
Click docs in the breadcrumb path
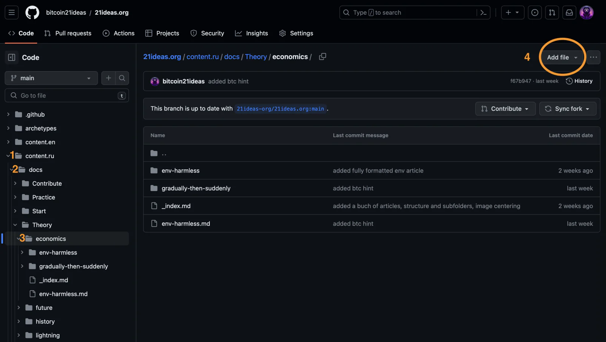pyautogui.click(x=232, y=57)
